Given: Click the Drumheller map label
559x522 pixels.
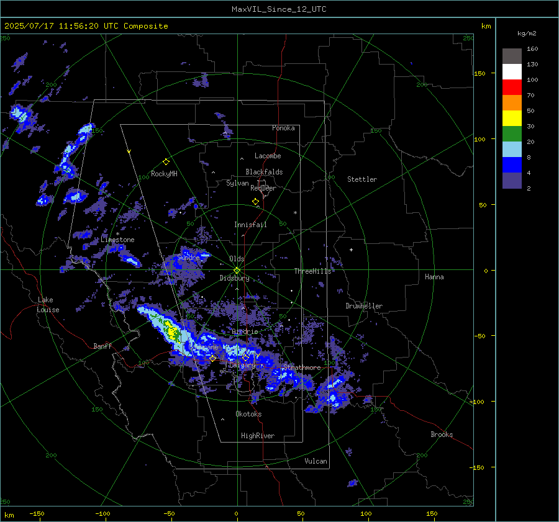Looking at the screenshot, I should 364,306.
